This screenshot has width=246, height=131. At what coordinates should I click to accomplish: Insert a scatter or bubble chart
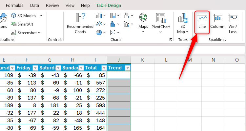(x=114, y=32)
